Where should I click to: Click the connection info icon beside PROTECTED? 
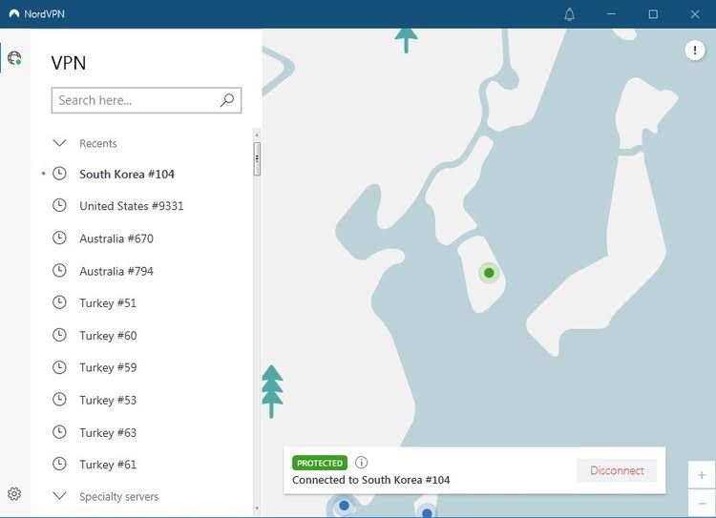pos(361,463)
